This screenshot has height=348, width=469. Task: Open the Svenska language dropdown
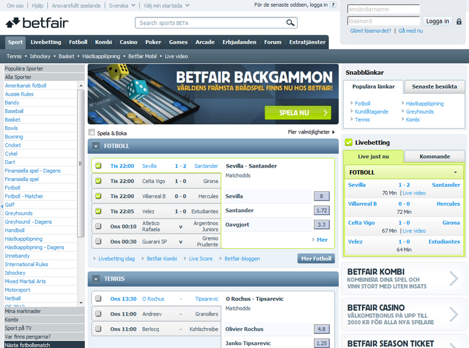(121, 5)
